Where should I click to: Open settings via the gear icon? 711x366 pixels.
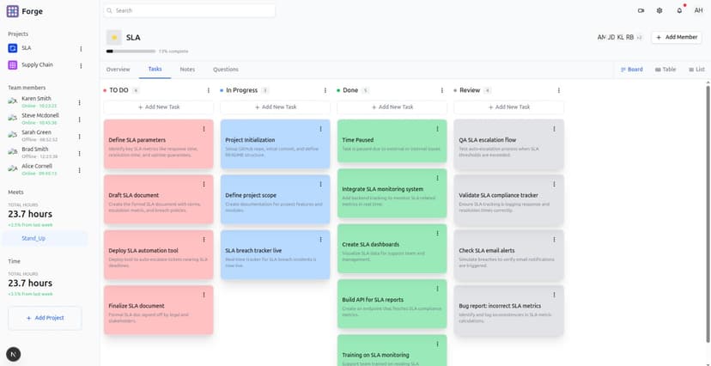point(659,10)
